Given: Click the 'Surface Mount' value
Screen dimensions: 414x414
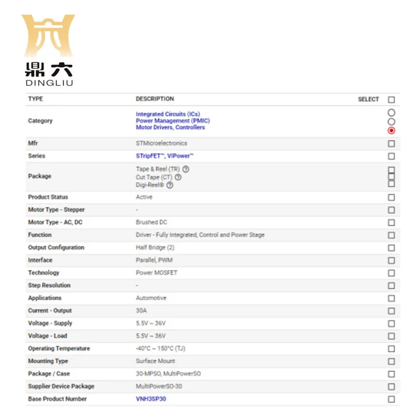Looking at the screenshot, I should [155, 361].
